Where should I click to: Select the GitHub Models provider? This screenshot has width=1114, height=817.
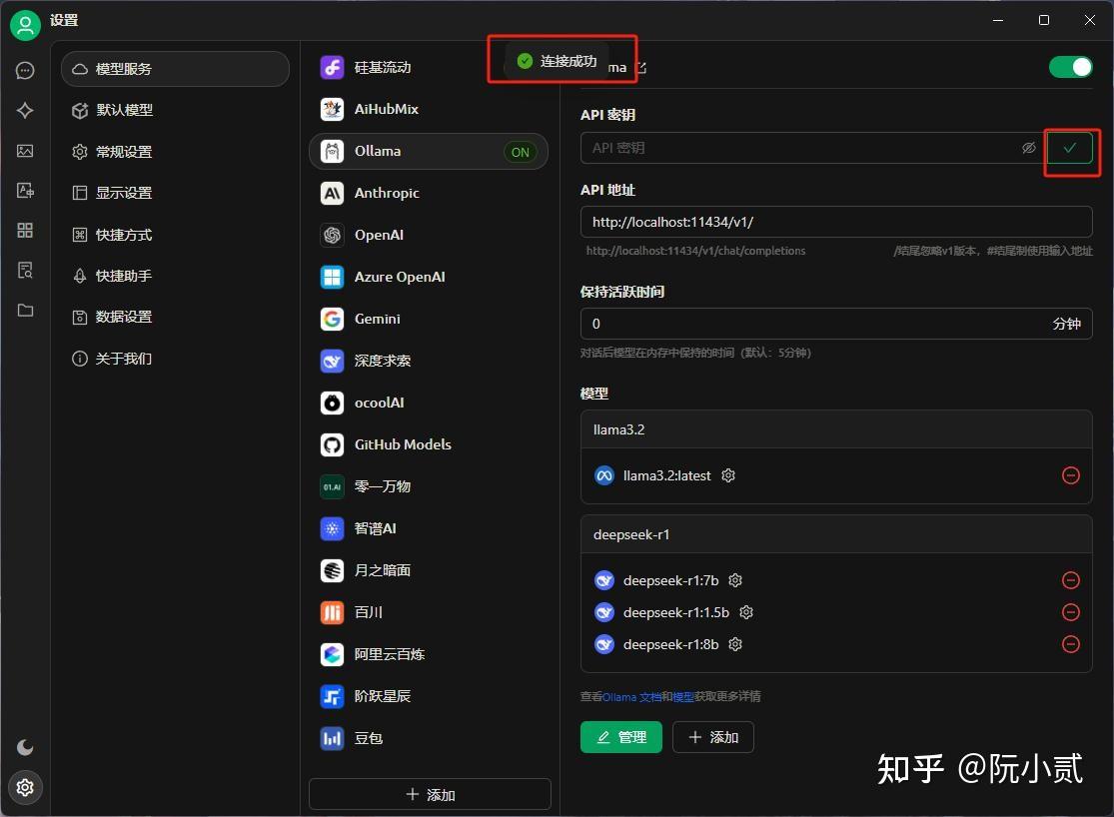(429, 444)
